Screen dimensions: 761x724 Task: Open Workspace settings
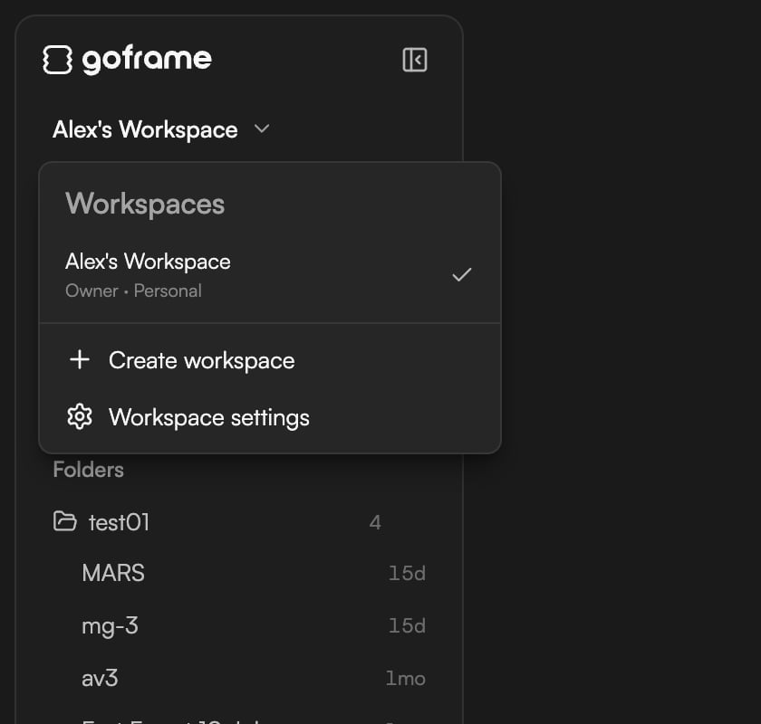point(270,417)
